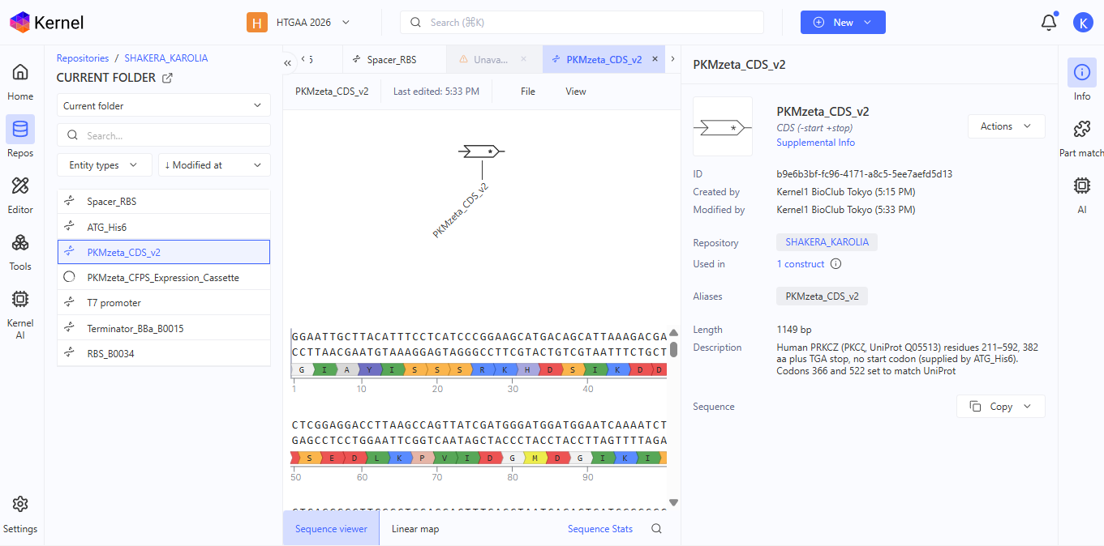Click the sequence viewer search magnifier

657,529
